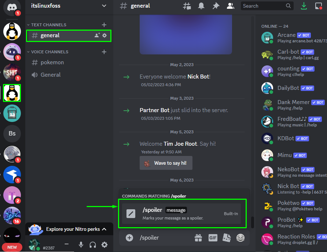Click Nick Bot in member list
Viewport: 327px width, 252px height.
coord(293,189)
